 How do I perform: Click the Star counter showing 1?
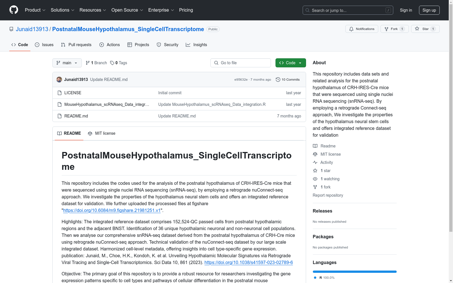click(x=433, y=29)
